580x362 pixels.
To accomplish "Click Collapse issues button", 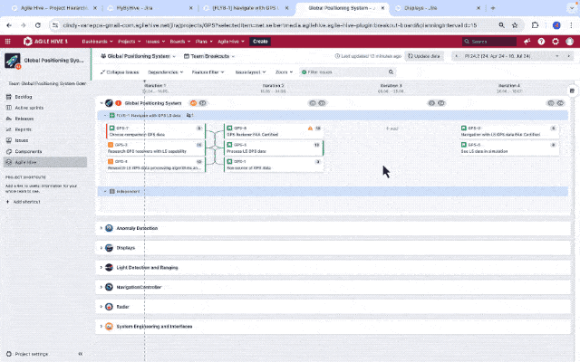I will (x=120, y=72).
